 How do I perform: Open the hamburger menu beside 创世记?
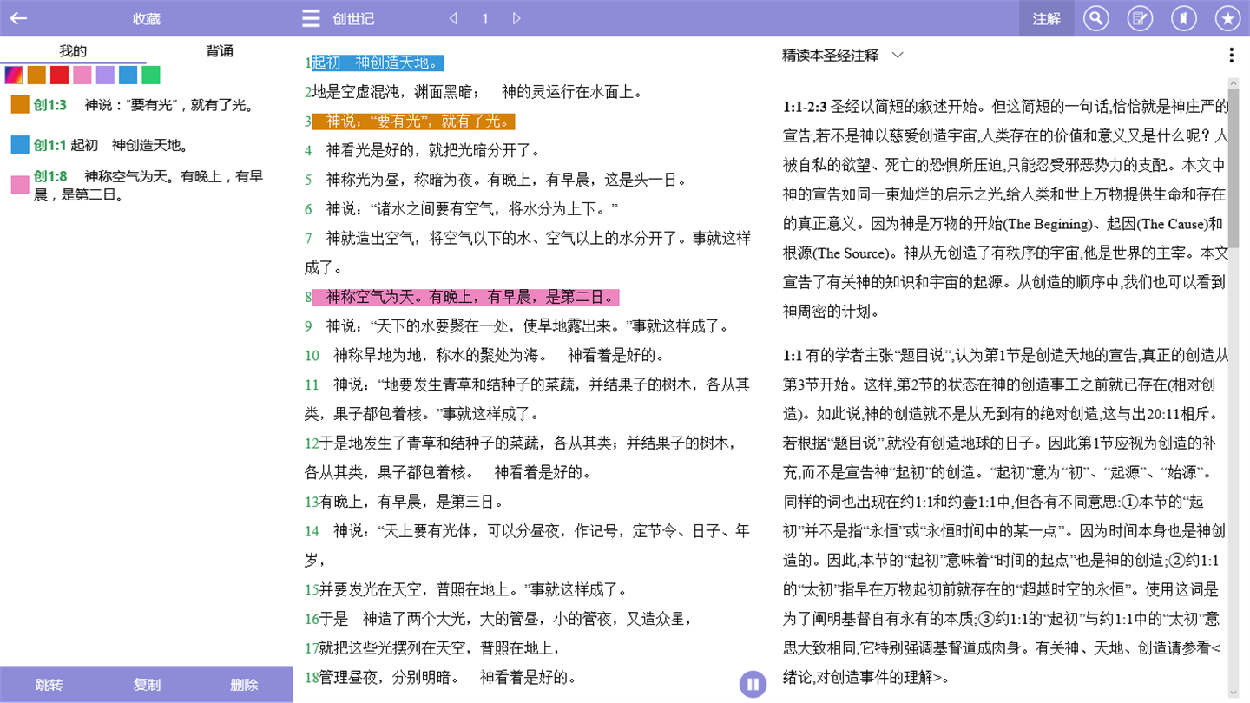311,18
